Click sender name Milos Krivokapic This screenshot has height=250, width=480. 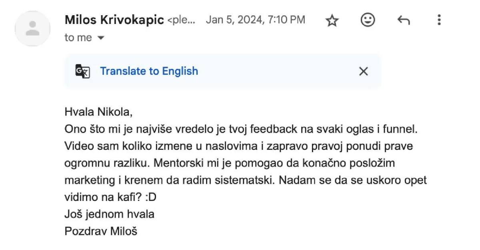pyautogui.click(x=114, y=20)
